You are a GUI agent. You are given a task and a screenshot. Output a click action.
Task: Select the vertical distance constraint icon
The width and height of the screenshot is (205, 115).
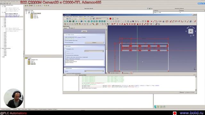[x=143, y=24]
